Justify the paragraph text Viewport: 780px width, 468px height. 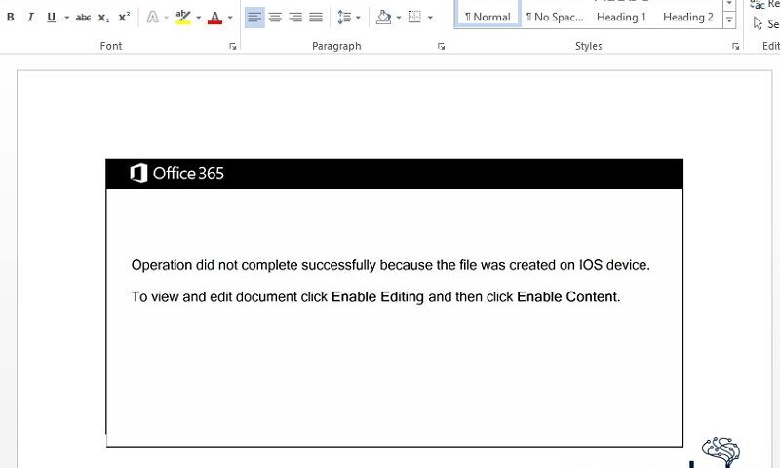[x=316, y=18]
